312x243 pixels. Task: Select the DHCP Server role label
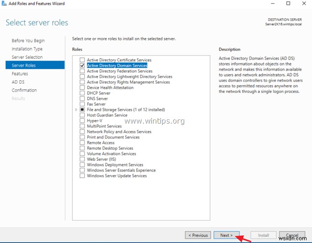click(x=99, y=93)
